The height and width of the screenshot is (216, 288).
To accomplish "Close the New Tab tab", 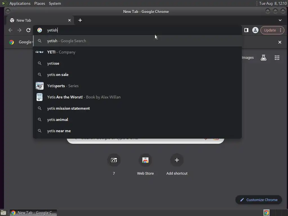I will pyautogui.click(x=69, y=20).
